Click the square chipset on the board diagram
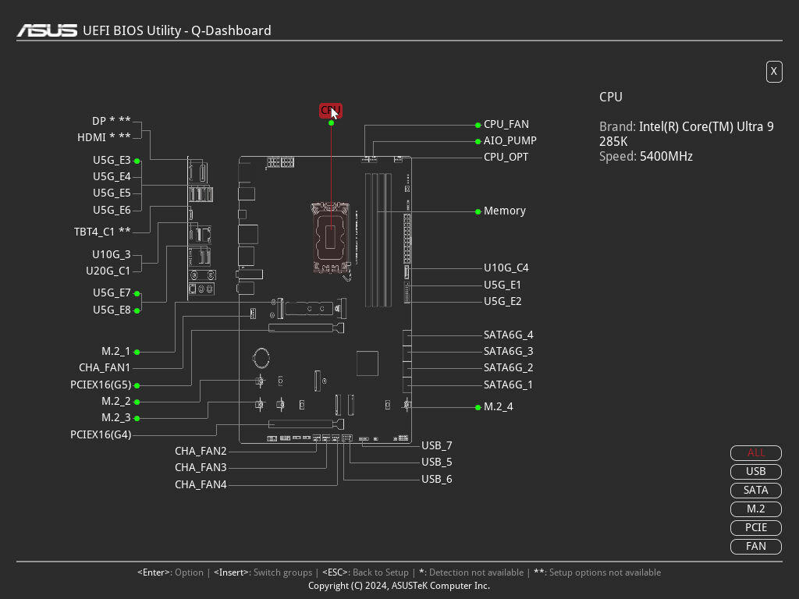The height and width of the screenshot is (599, 799). tap(368, 363)
